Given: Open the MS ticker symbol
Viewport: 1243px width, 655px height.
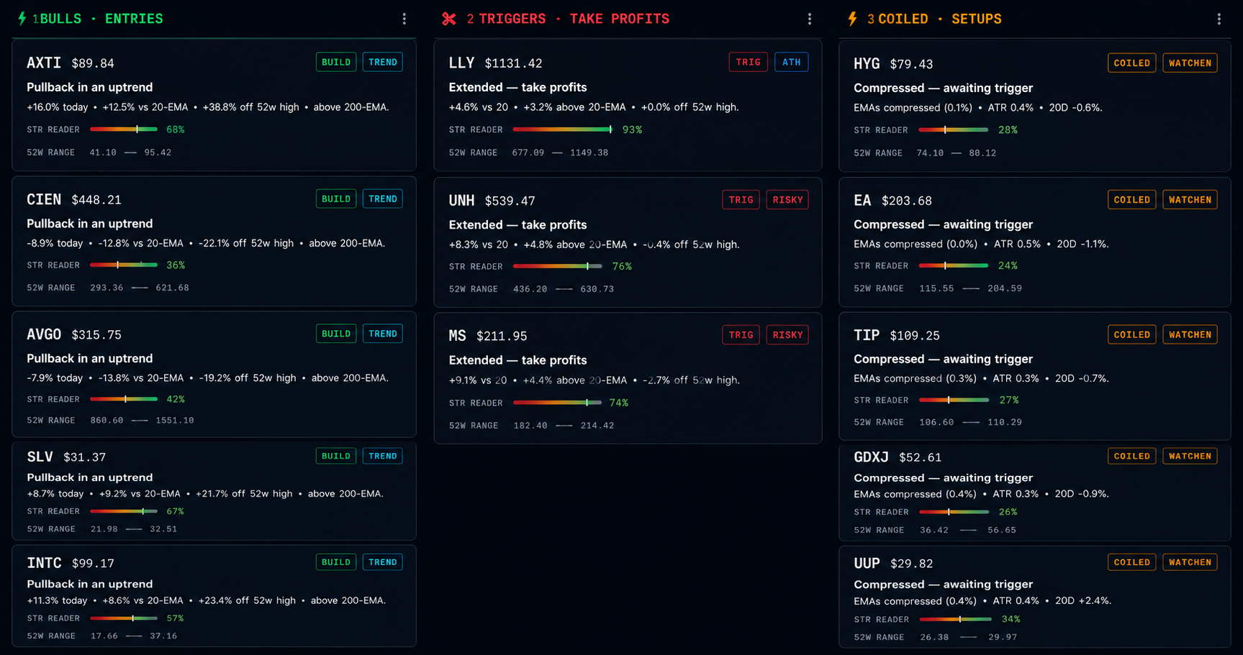Looking at the screenshot, I should [x=457, y=336].
